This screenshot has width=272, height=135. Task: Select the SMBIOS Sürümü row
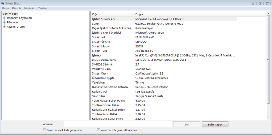coord(164,64)
